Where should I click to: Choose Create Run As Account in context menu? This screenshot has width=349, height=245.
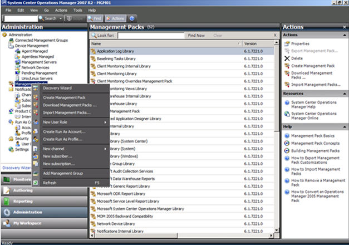(x=71, y=132)
